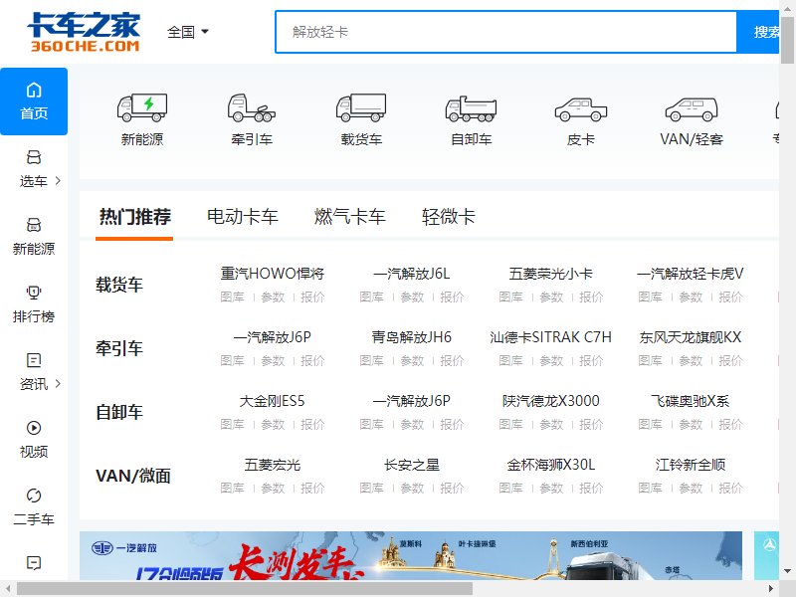The width and height of the screenshot is (796, 597).
Task: Open 二手车 icon in sidebar
Action: 34,496
